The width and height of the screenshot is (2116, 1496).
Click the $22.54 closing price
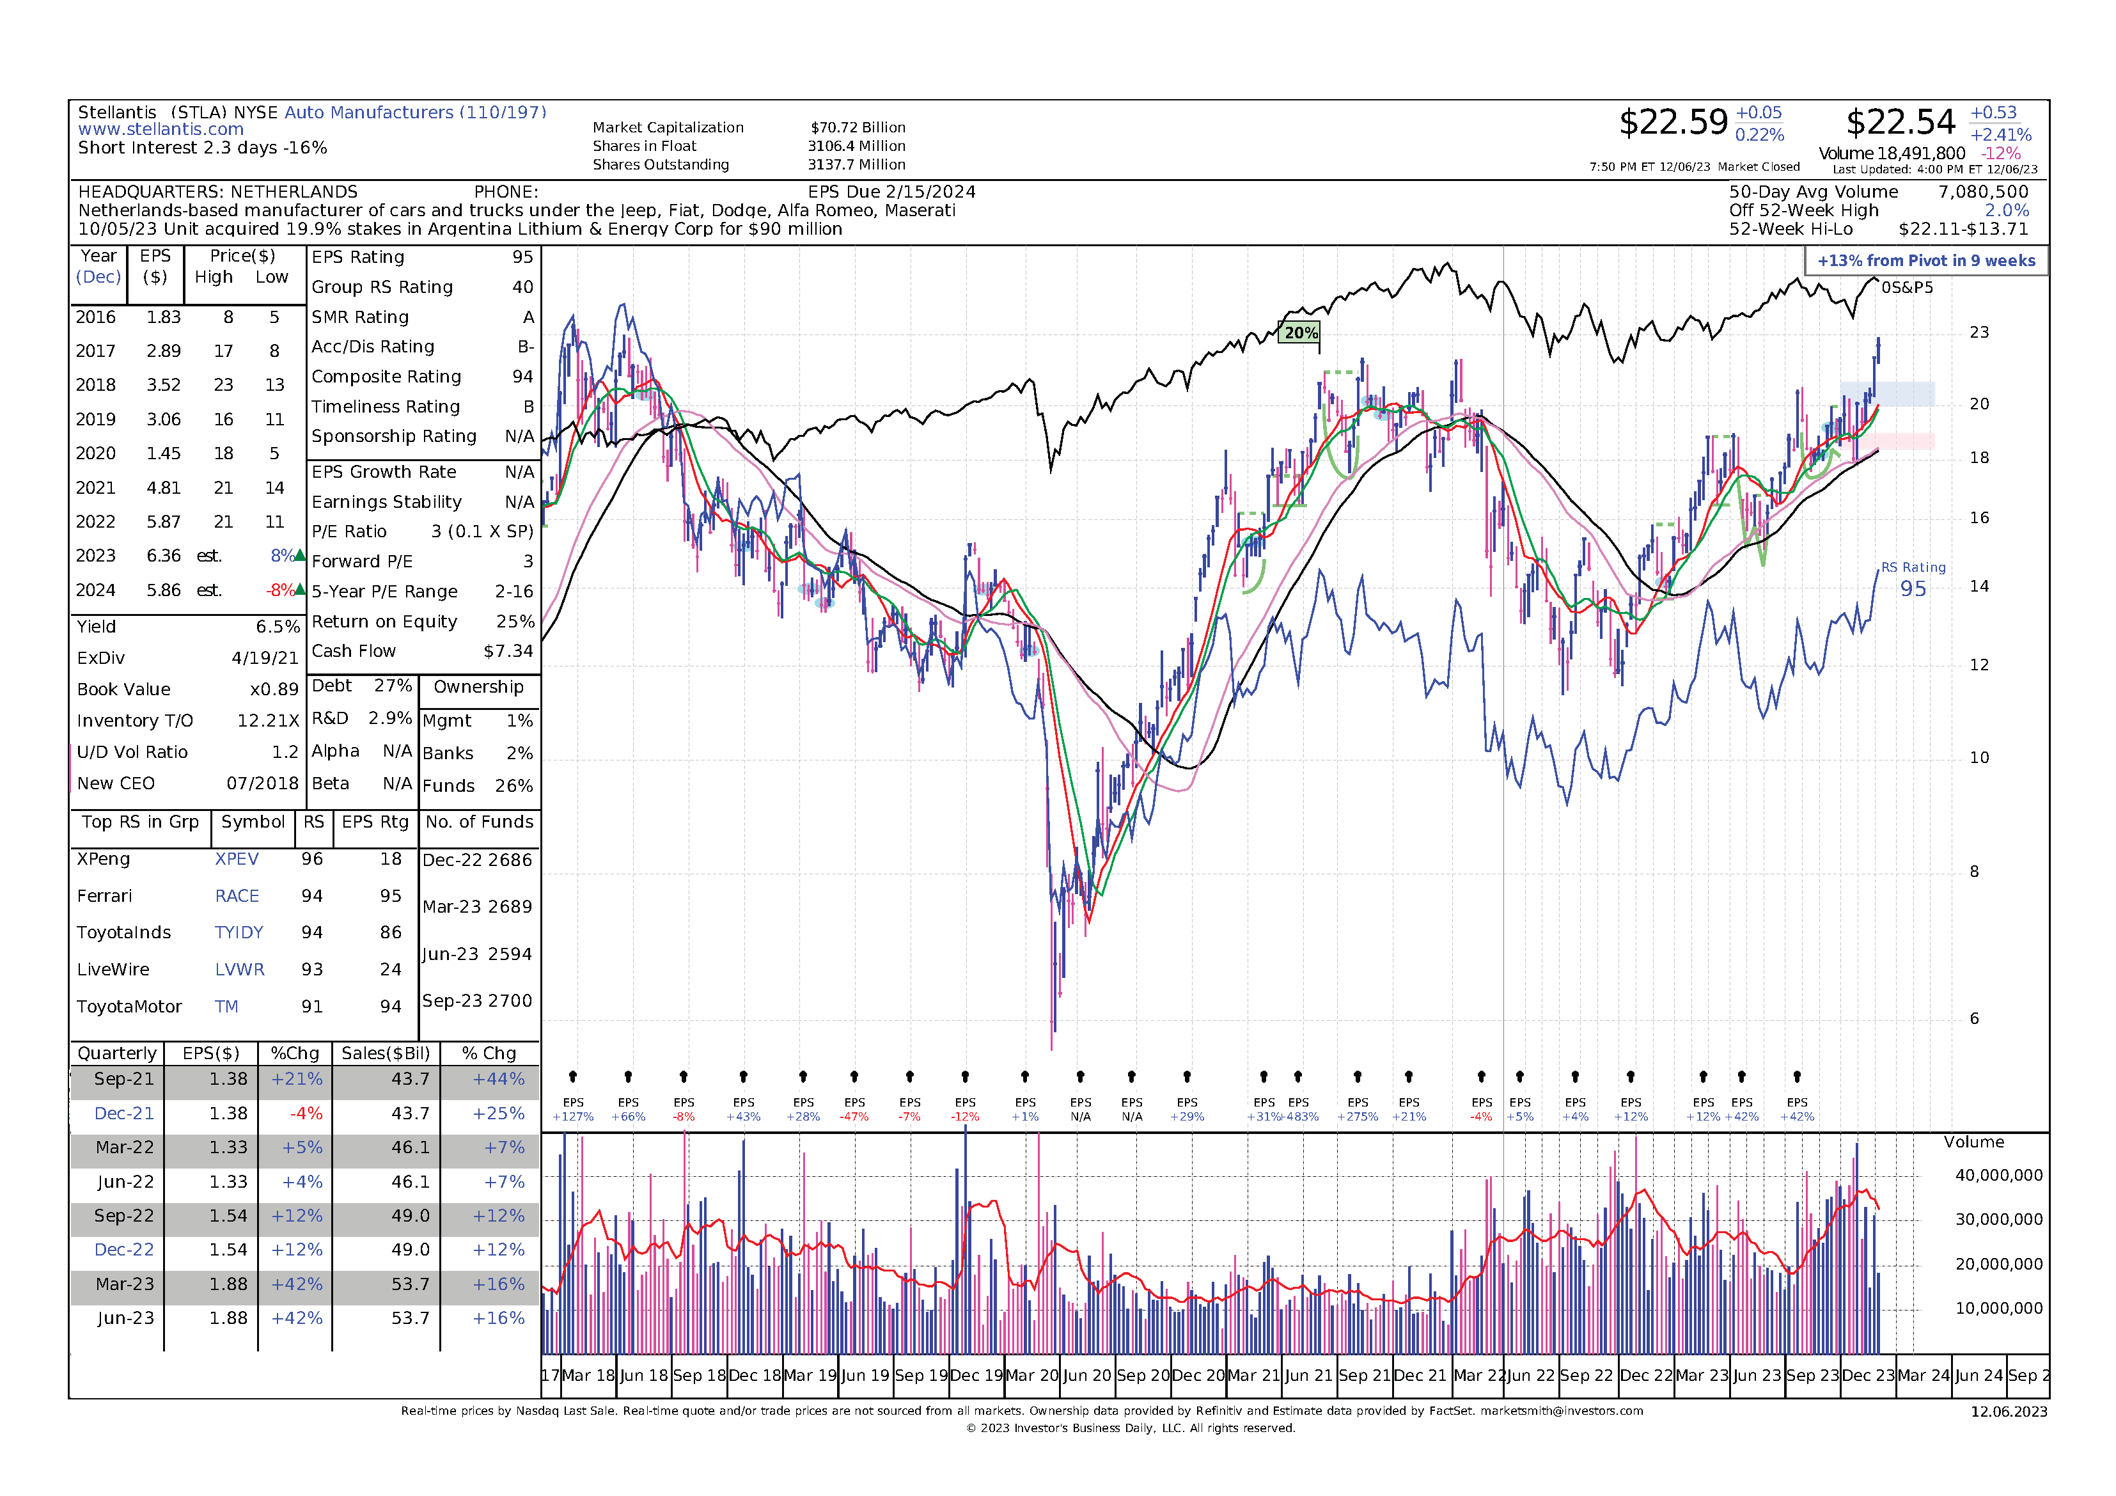pos(1900,122)
